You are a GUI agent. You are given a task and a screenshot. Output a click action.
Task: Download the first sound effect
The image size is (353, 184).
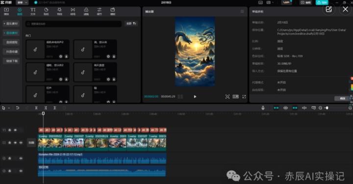coord(66,56)
